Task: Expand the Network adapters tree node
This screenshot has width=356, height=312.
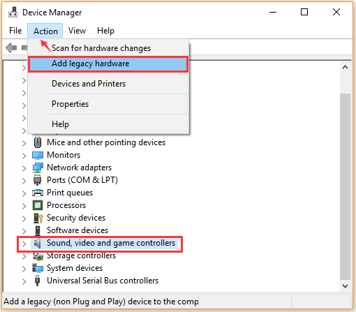Action: pos(24,168)
